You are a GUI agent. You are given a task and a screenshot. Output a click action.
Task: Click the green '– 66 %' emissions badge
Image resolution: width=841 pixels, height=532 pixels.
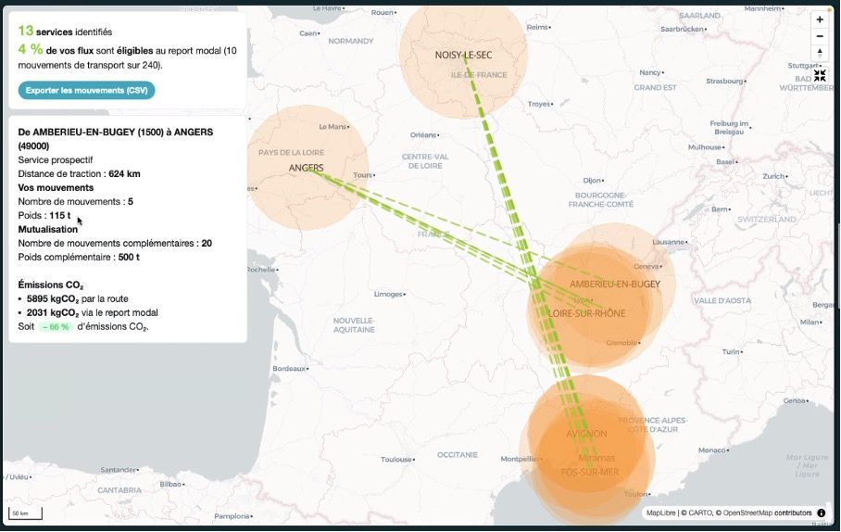coord(56,326)
